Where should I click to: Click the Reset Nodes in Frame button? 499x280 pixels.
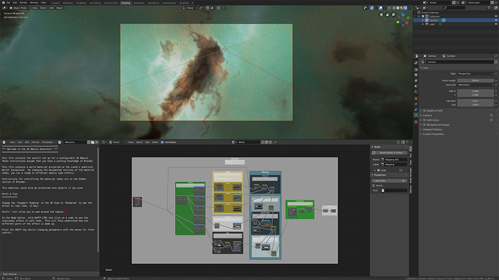point(390,153)
